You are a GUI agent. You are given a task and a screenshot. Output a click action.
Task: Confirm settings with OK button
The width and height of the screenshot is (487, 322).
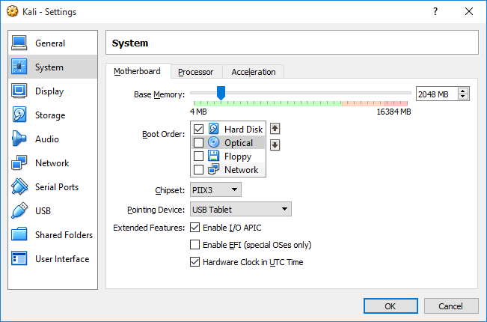coord(390,306)
